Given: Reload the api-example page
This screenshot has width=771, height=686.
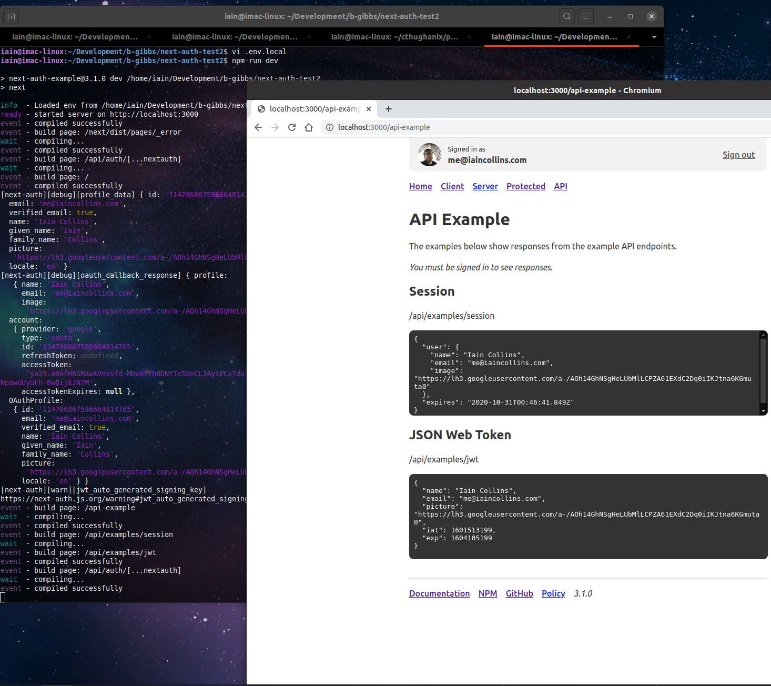Looking at the screenshot, I should 292,127.
